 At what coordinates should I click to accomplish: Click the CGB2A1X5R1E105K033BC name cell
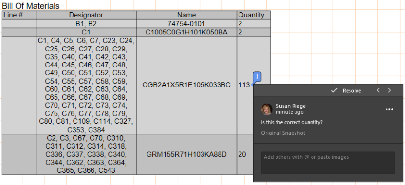(x=186, y=85)
